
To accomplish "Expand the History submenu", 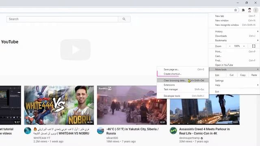I will pos(234,32).
